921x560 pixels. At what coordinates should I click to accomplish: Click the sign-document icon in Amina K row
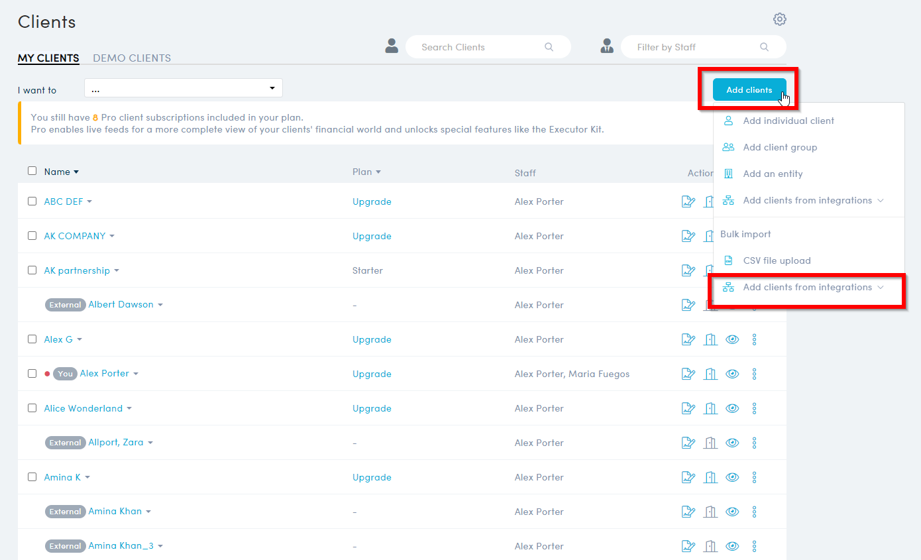[x=688, y=477]
